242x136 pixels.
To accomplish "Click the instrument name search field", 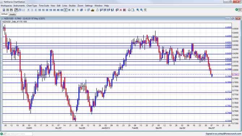I will (x=19, y=134).
